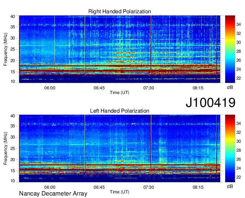Click the 15 MHz tick on left-handed plot
This screenshot has height=198, width=245.
click(13, 171)
